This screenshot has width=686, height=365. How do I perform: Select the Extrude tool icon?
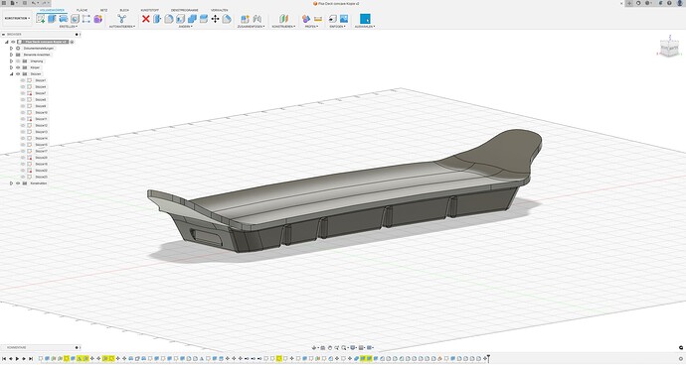coord(52,18)
